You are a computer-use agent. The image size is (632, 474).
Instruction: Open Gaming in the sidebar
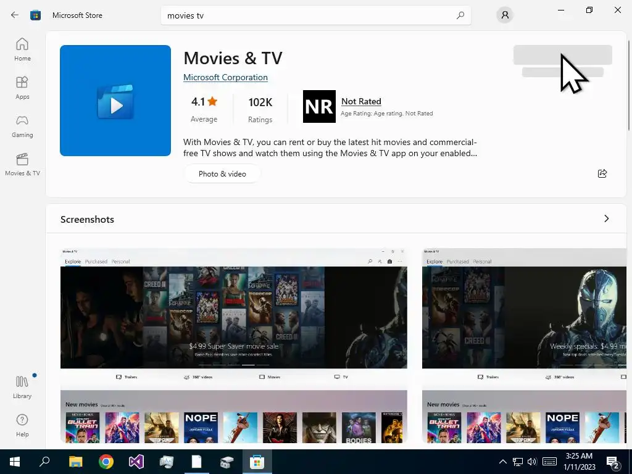pyautogui.click(x=22, y=127)
